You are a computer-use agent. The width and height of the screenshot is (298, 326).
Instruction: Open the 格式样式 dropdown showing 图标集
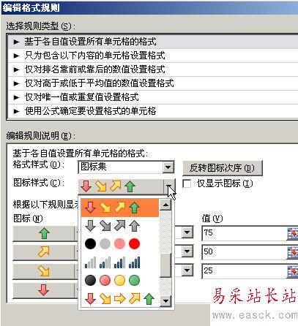coord(168,167)
